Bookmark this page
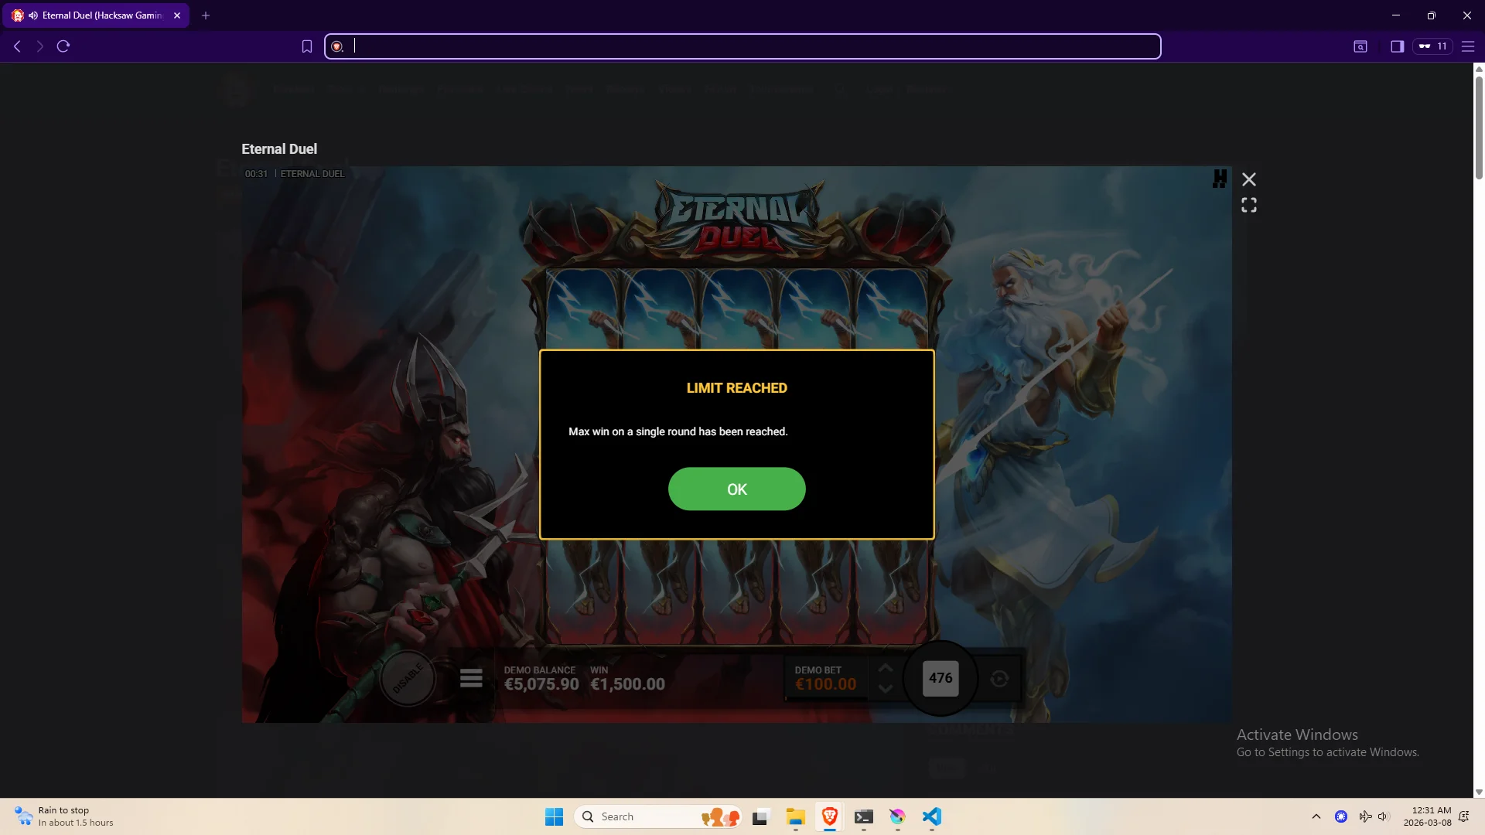Screen dimensions: 1485x835 [307, 46]
